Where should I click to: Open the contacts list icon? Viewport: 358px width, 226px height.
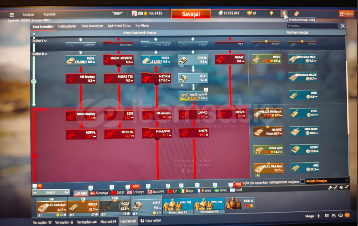click(334, 215)
